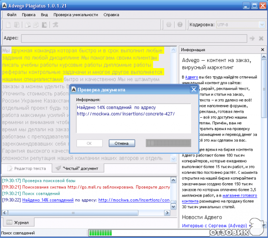Close the Информация side panel

pyautogui.click(x=263, y=50)
